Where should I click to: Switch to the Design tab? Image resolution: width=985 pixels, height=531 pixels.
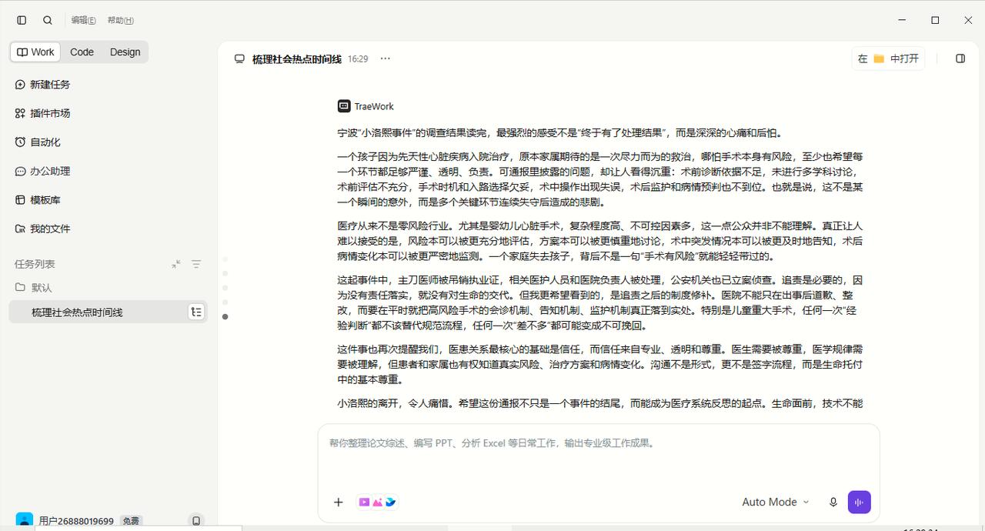(x=125, y=52)
